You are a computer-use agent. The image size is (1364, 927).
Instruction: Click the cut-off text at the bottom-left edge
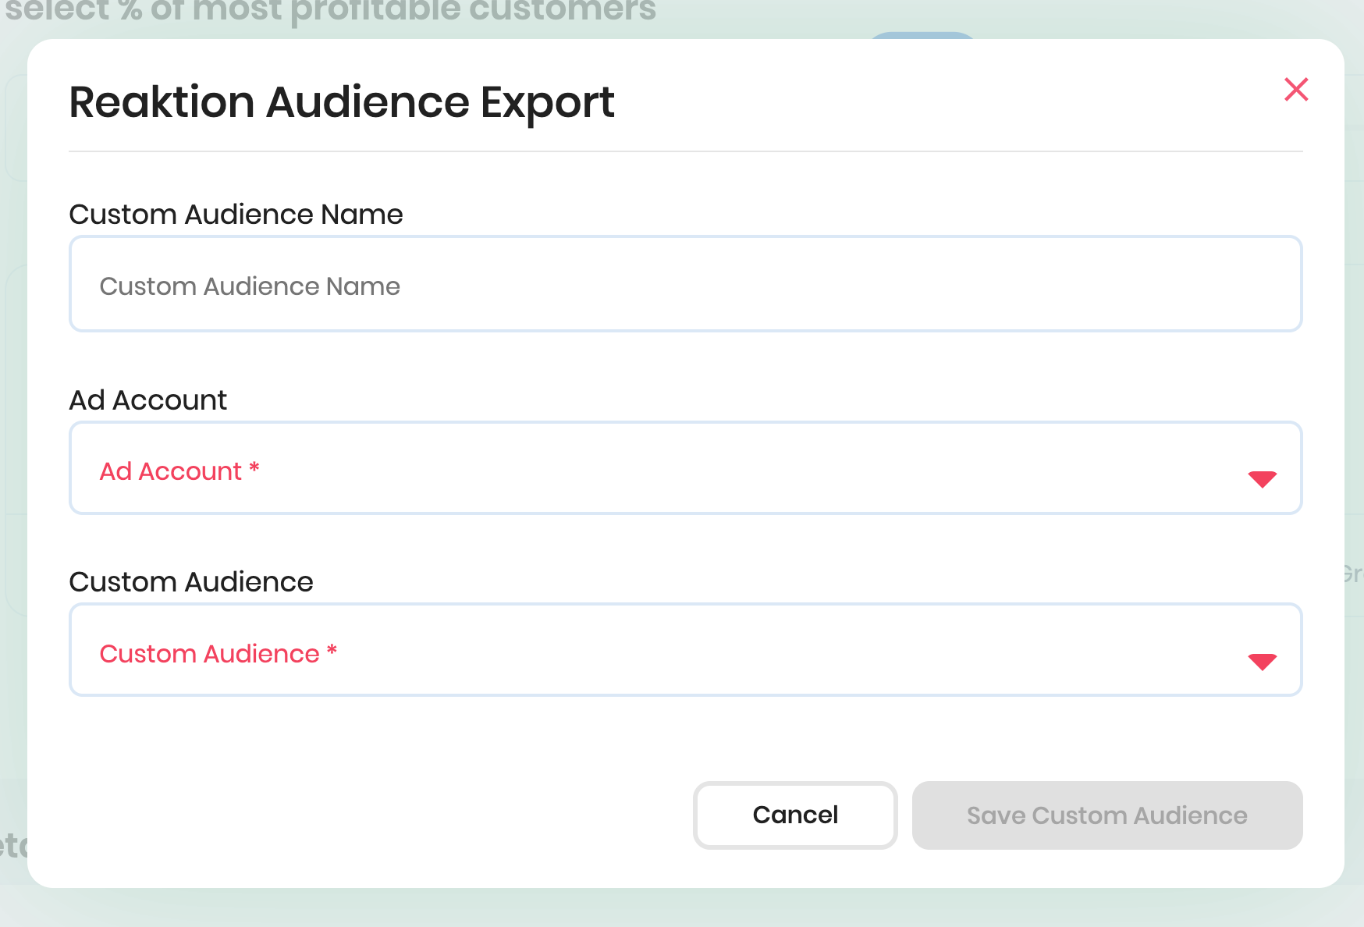tap(12, 846)
